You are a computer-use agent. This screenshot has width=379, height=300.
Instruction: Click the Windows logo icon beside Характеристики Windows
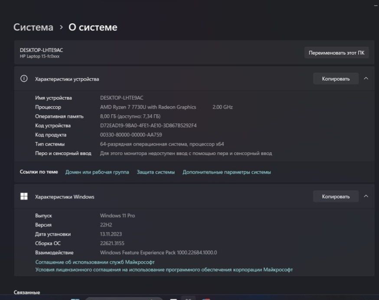[x=24, y=197]
